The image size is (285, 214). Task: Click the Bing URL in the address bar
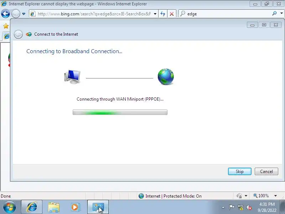(94, 14)
